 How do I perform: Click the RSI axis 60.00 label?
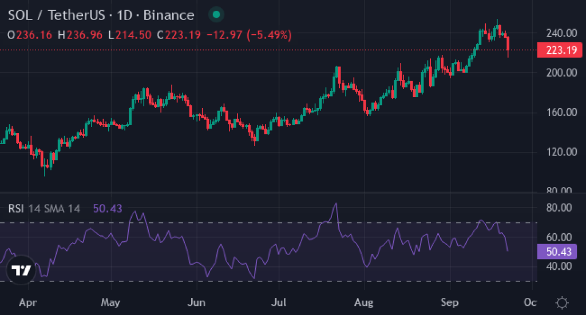[559, 237]
